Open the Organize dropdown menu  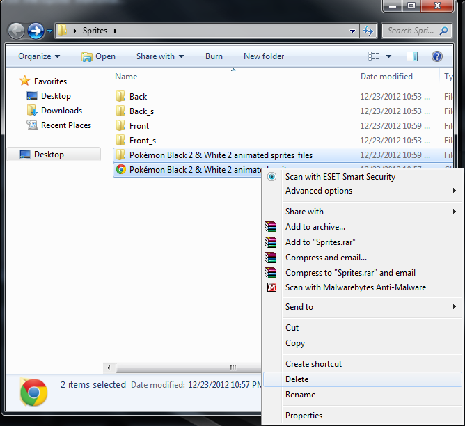39,56
